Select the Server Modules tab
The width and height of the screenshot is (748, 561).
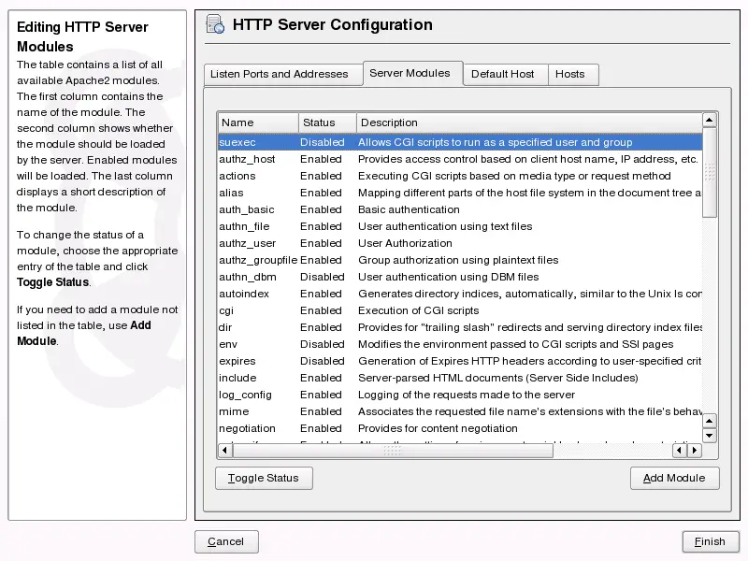click(x=412, y=74)
